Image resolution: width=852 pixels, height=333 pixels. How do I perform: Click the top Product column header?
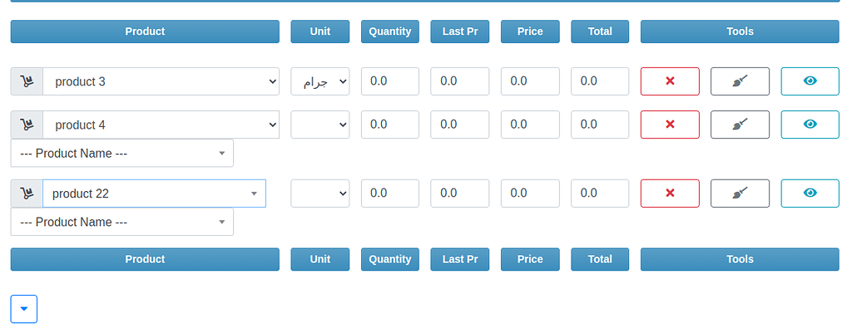(x=145, y=32)
